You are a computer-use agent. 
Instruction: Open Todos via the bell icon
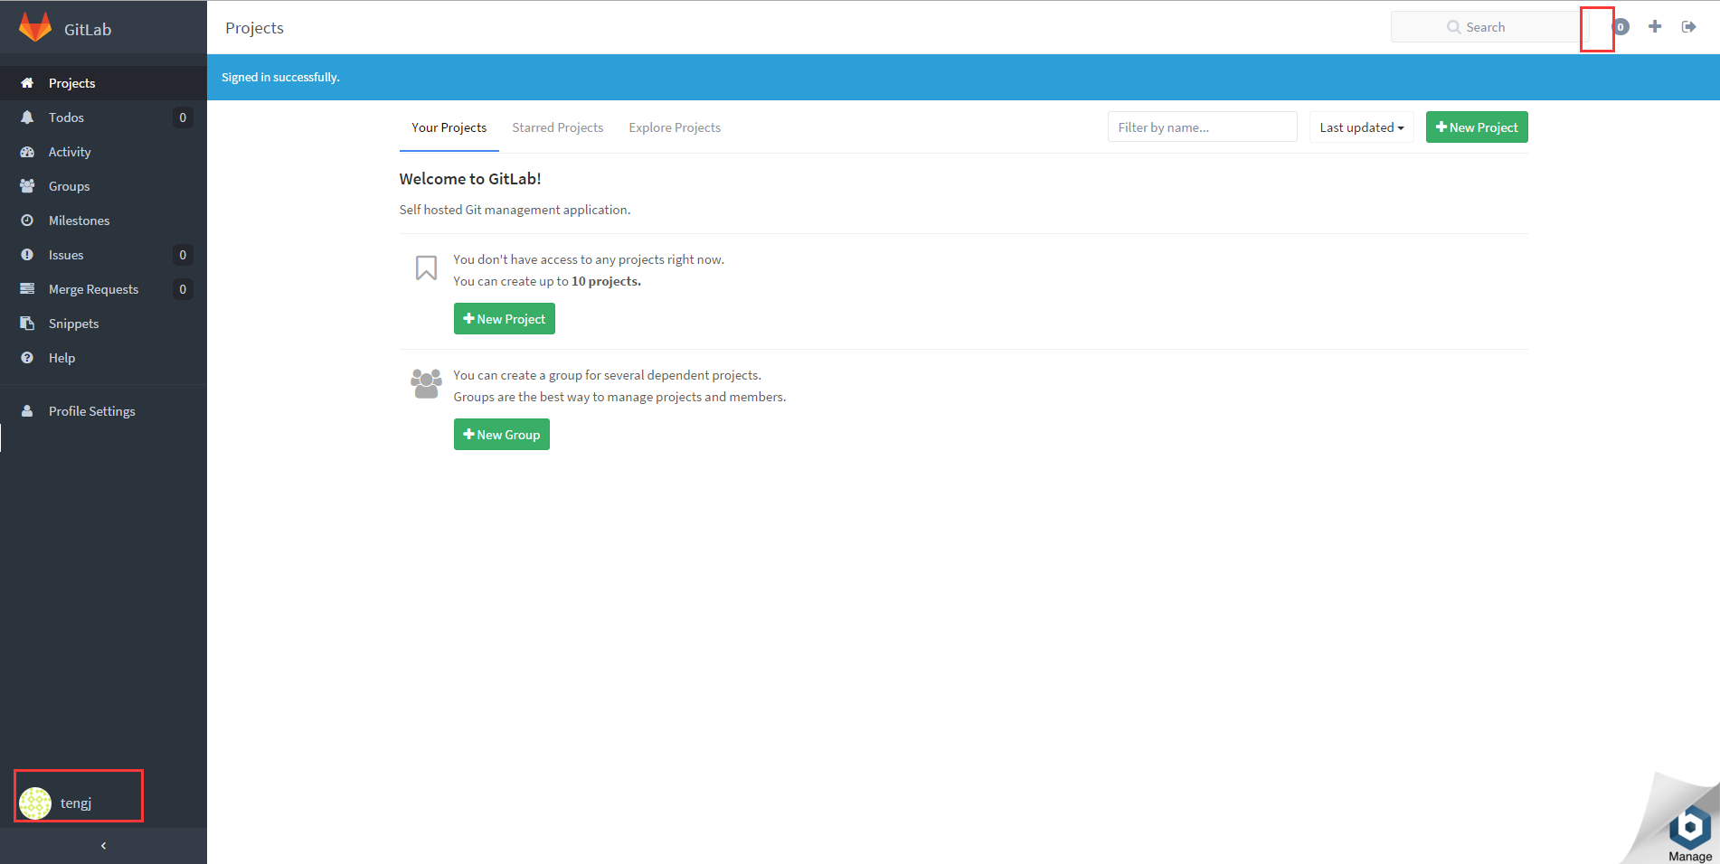27,117
